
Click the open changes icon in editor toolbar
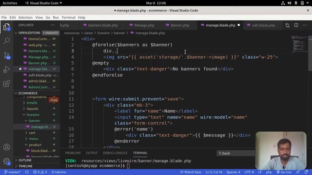click(x=287, y=25)
